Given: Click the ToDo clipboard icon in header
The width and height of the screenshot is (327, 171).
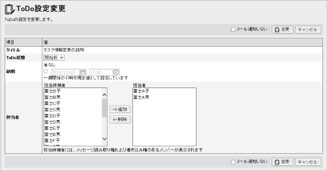Looking at the screenshot, I should tap(9, 9).
